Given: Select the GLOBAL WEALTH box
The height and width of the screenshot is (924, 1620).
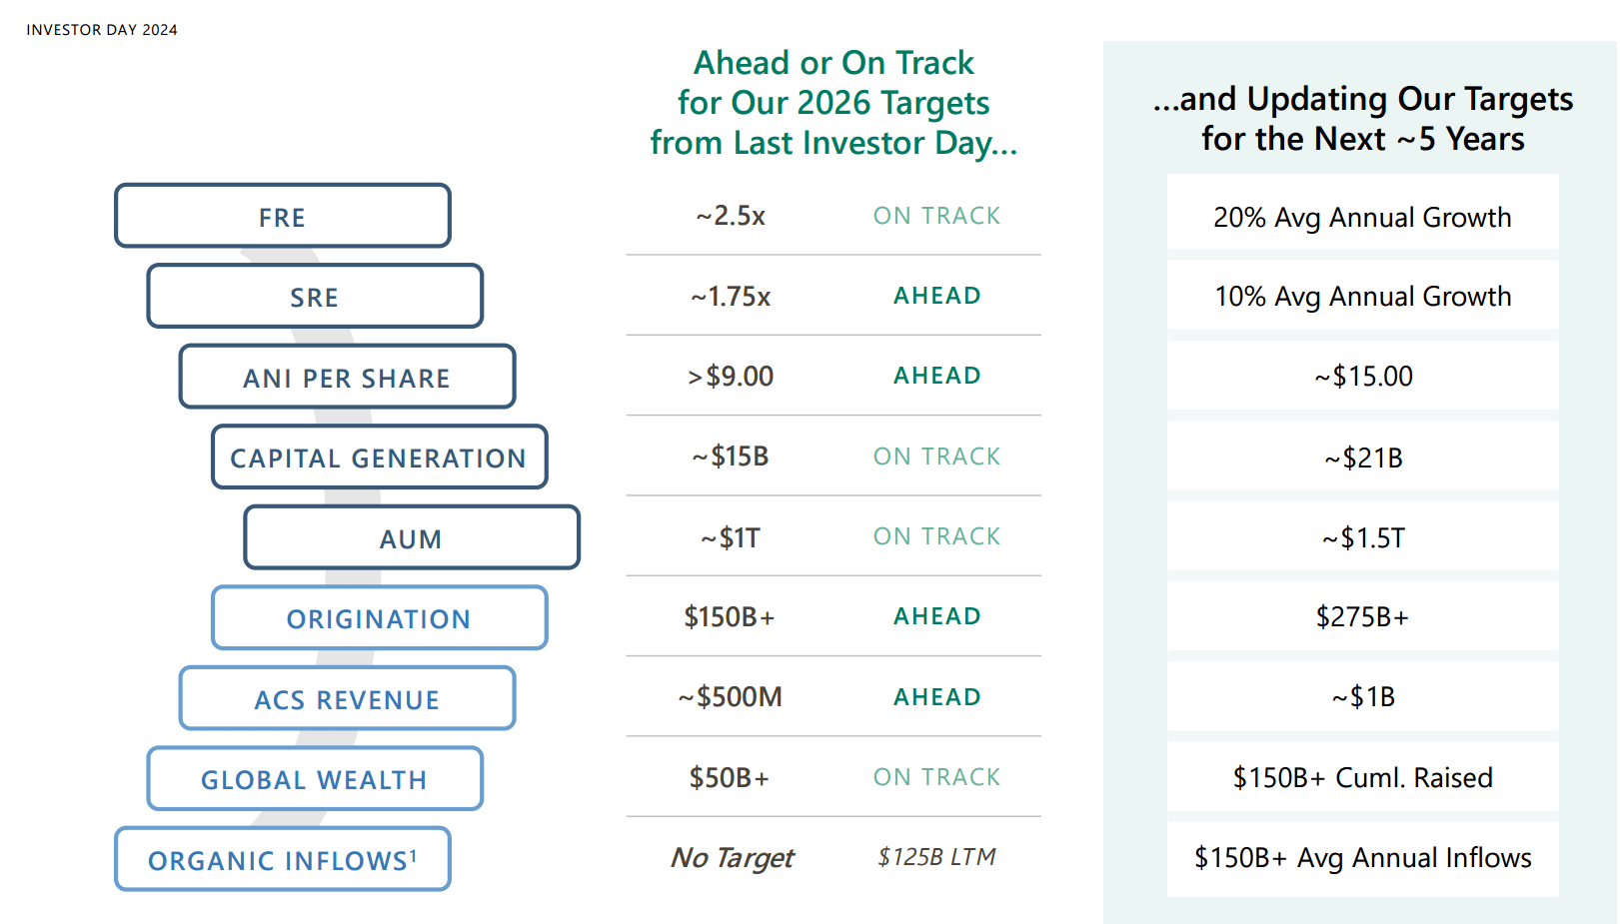Looking at the screenshot, I should pos(315,779).
